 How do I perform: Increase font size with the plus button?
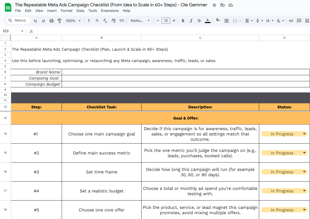point(174,21)
